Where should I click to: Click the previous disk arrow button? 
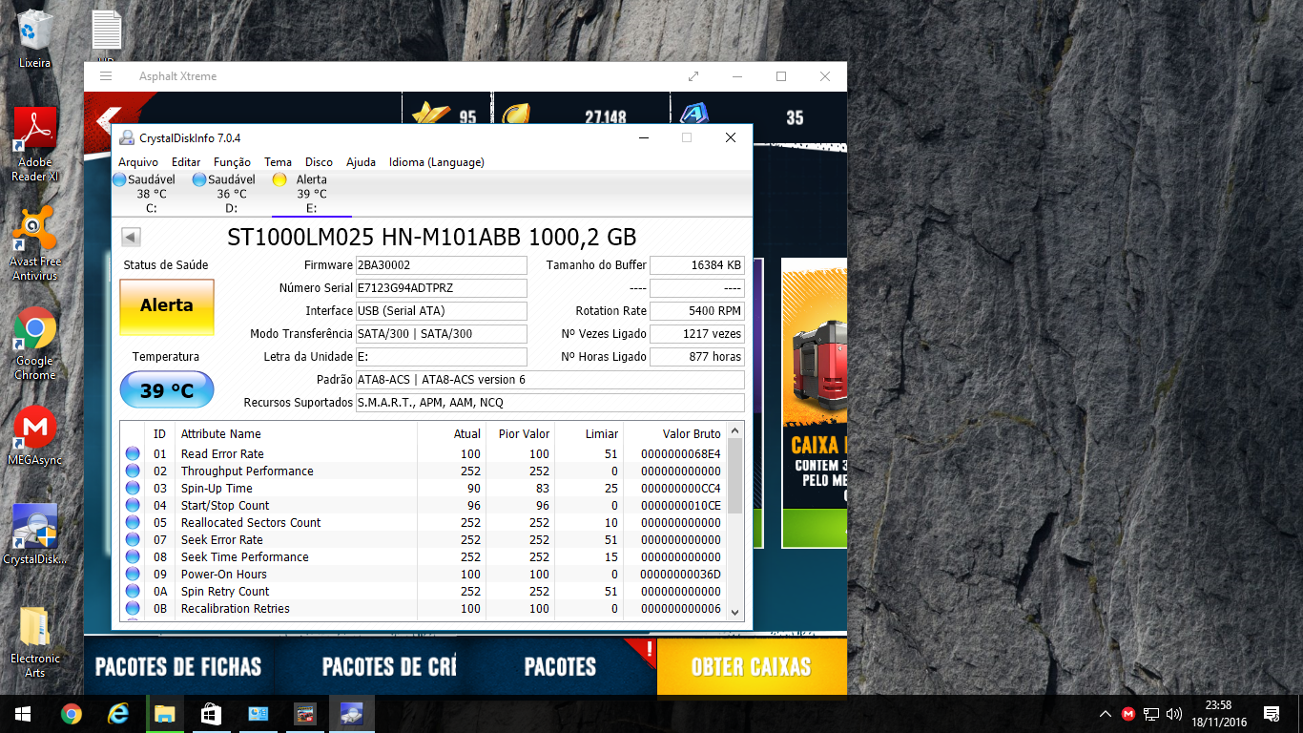click(x=132, y=238)
